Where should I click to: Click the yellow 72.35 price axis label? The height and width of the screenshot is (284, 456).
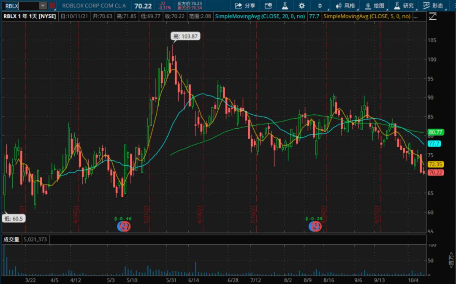tap(435, 165)
